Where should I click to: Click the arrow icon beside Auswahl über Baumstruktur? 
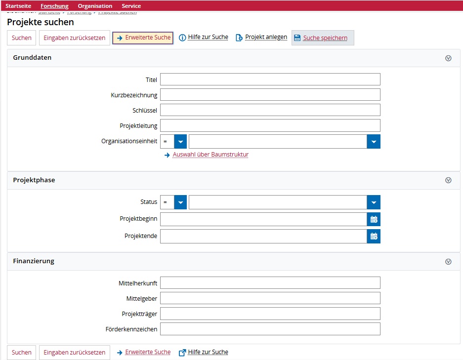pos(167,155)
